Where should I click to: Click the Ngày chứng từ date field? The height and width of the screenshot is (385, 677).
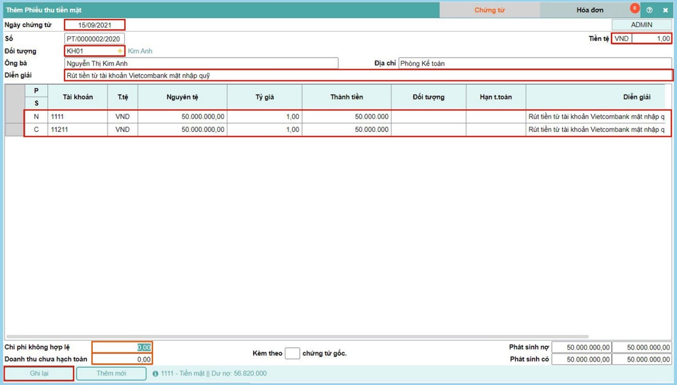95,25
